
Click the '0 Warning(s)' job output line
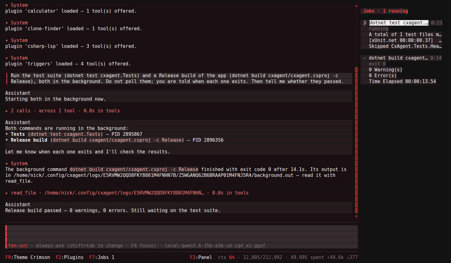386,70
